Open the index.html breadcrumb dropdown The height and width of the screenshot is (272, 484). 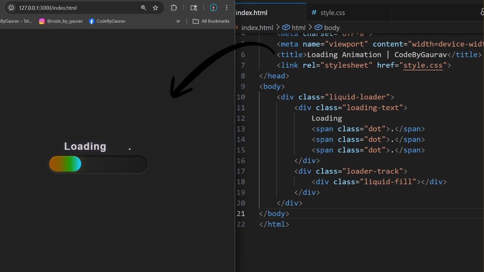(x=257, y=27)
